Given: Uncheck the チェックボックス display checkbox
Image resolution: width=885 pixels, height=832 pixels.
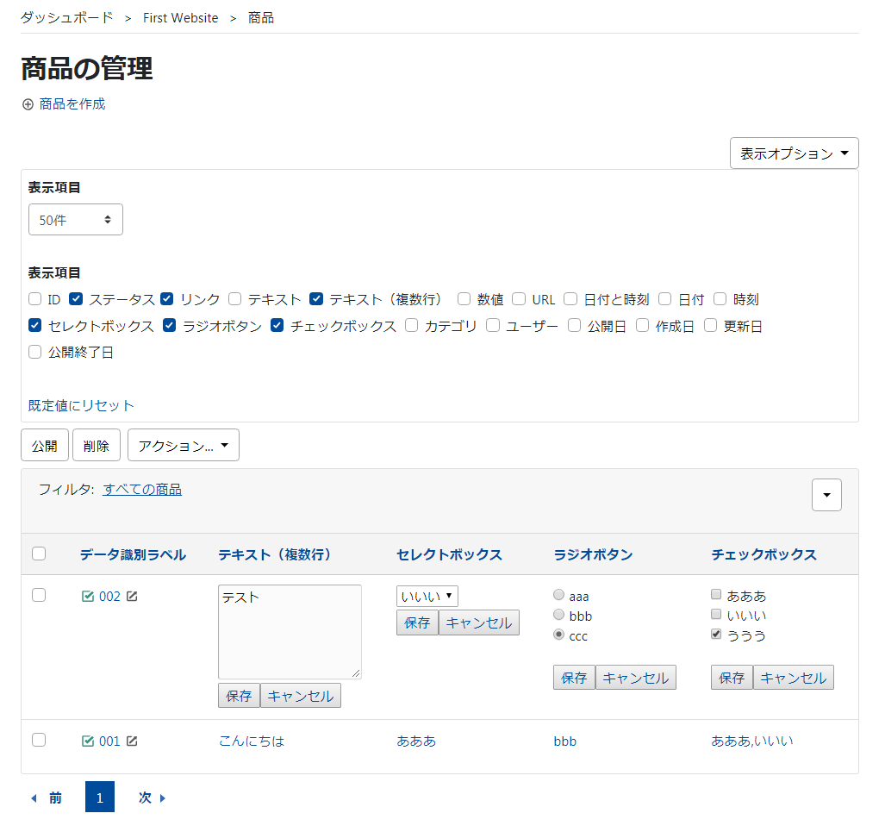Looking at the screenshot, I should click(277, 325).
